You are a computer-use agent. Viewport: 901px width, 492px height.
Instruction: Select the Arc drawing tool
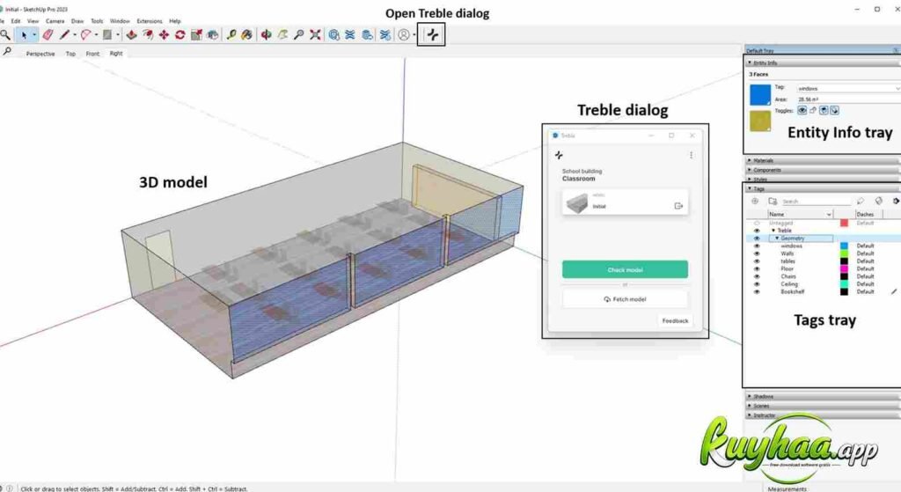(x=85, y=35)
